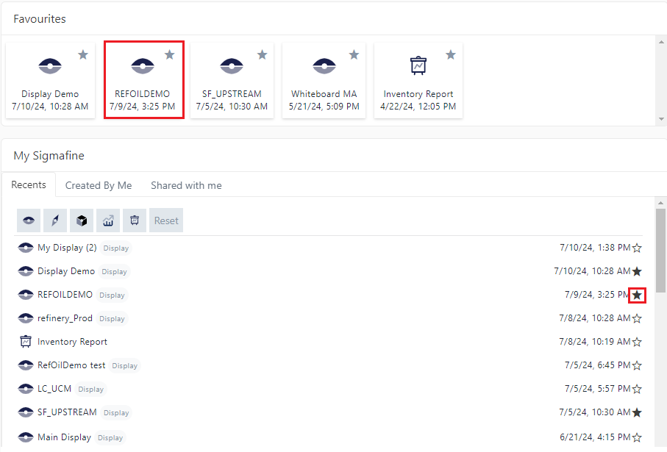667x452 pixels.
Task: Click eye icon beside Main Display row
Action: pyautogui.click(x=26, y=437)
